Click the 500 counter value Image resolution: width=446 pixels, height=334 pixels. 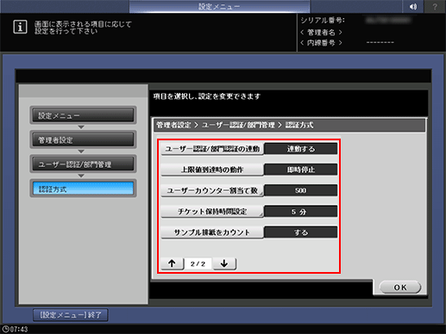(301, 190)
